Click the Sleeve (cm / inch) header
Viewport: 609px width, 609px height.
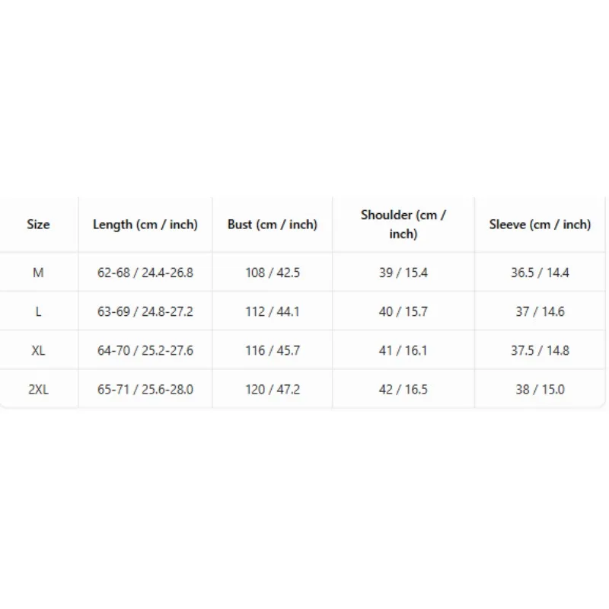(540, 225)
